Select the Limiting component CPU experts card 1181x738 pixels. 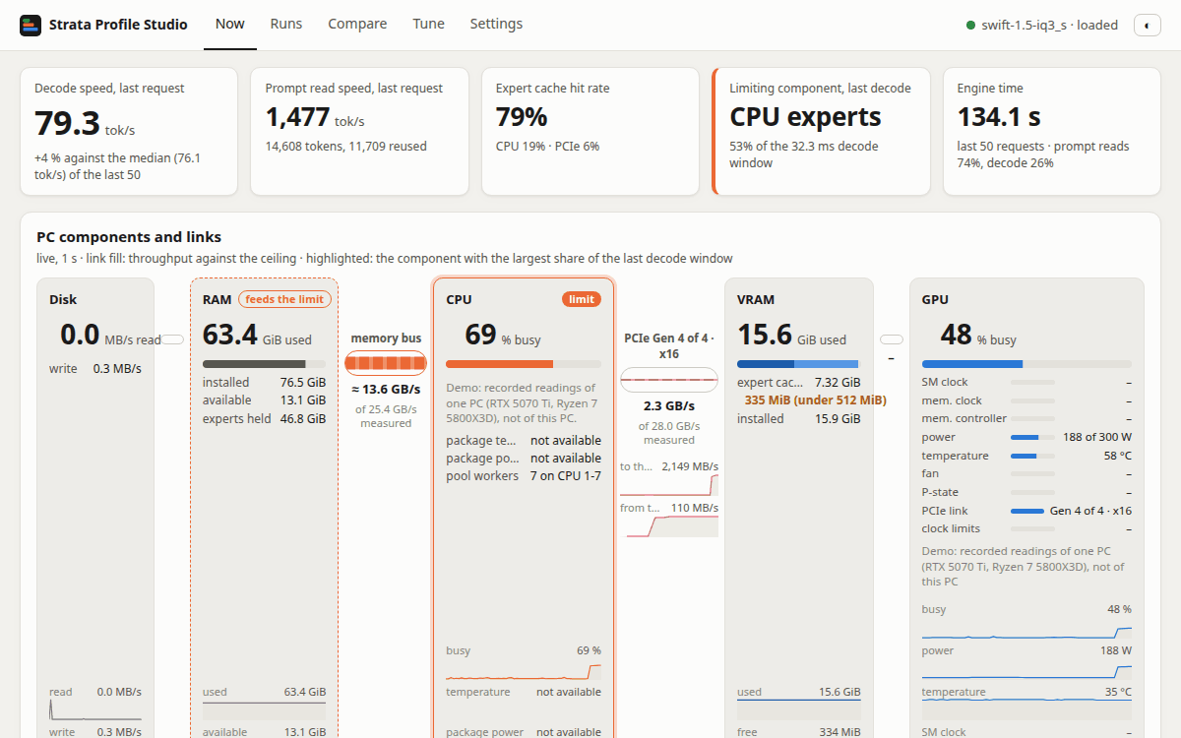click(x=821, y=131)
